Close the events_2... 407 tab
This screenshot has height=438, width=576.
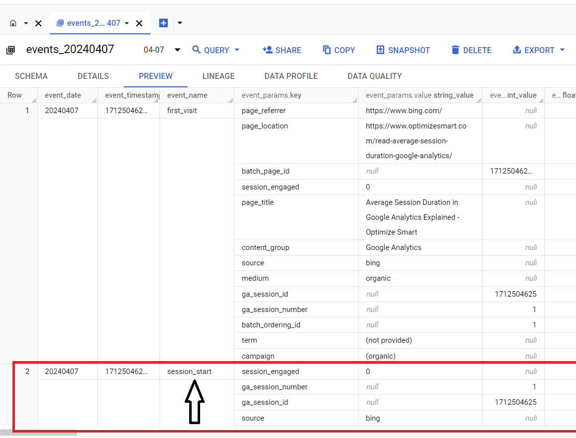point(139,23)
